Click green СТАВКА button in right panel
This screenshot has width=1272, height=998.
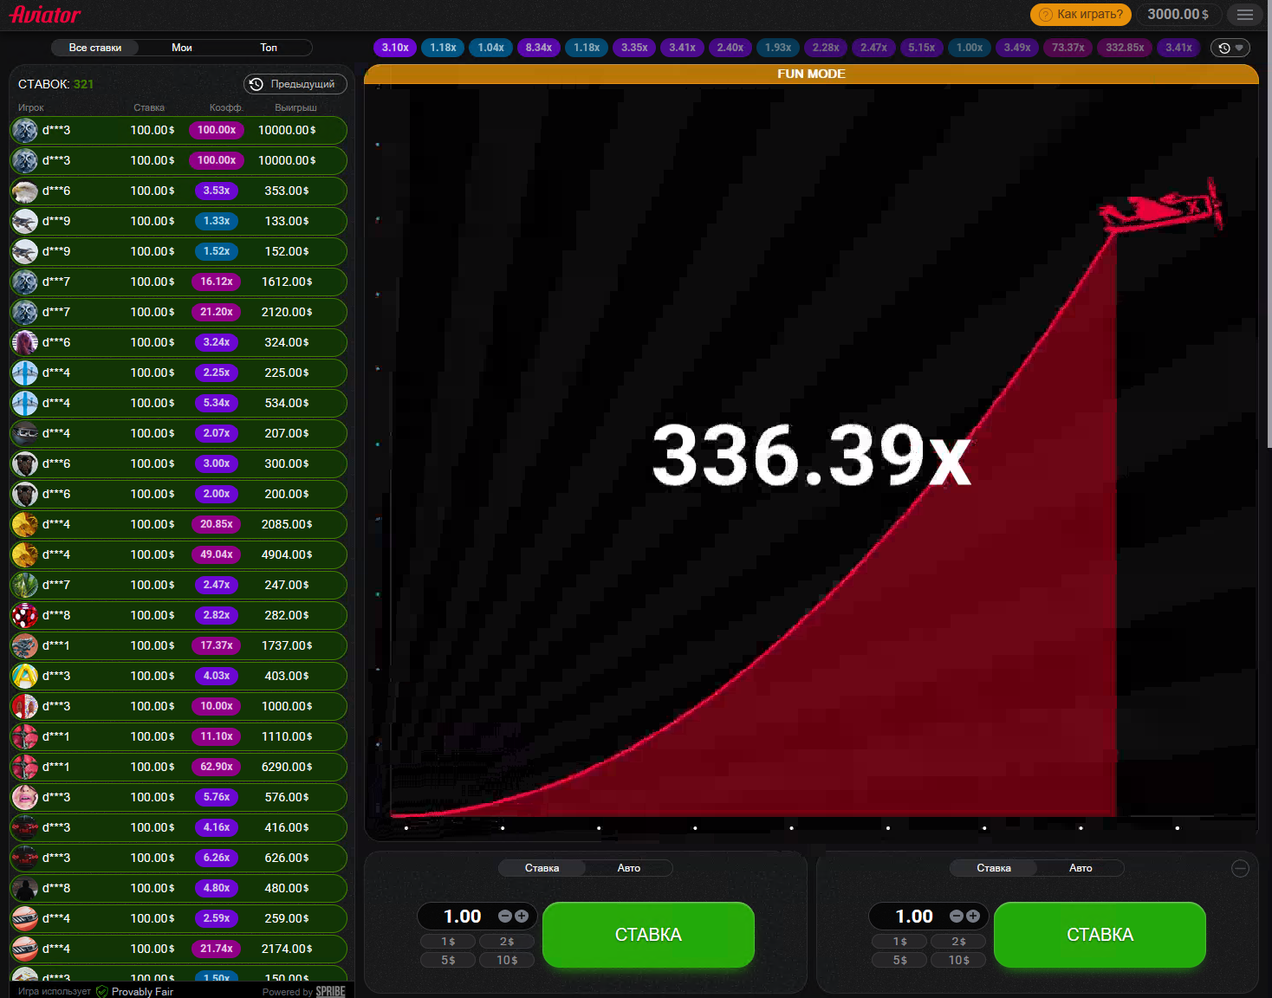(1100, 935)
